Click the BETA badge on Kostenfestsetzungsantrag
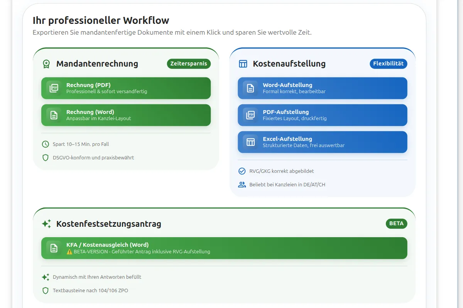This screenshot has height=308, width=463. [x=397, y=223]
